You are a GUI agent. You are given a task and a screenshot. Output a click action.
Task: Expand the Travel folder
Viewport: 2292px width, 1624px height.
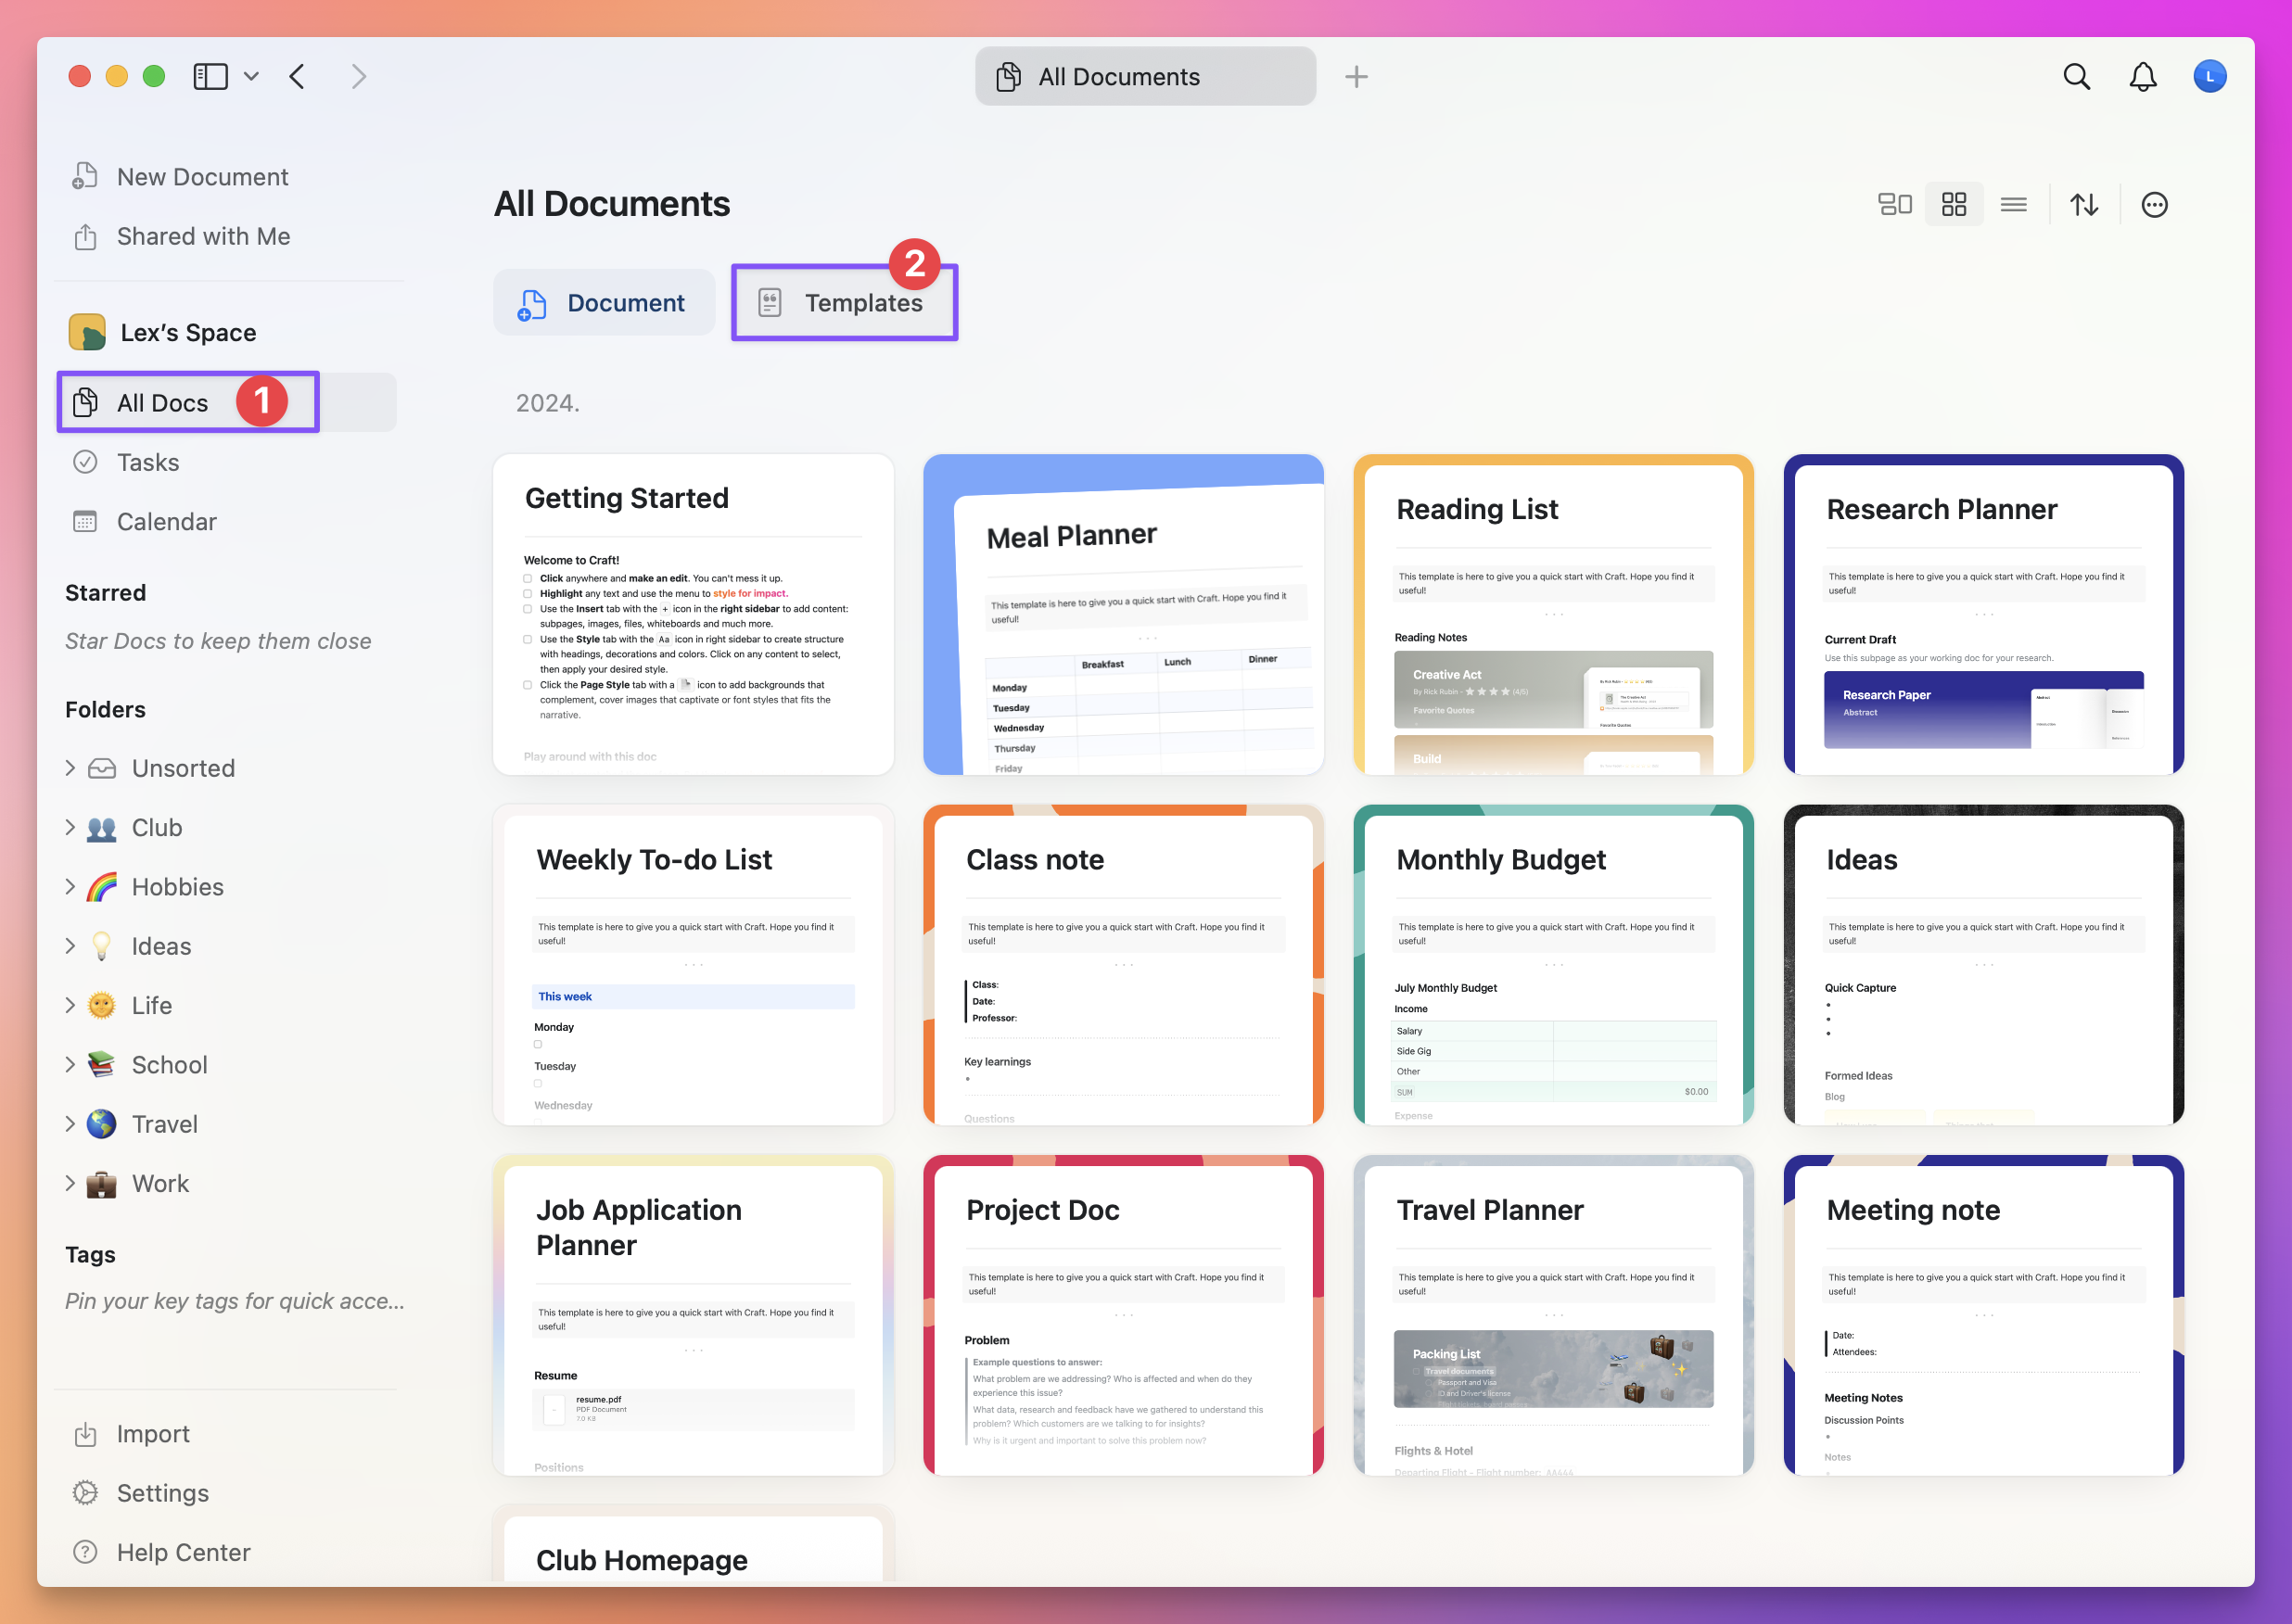[70, 1123]
